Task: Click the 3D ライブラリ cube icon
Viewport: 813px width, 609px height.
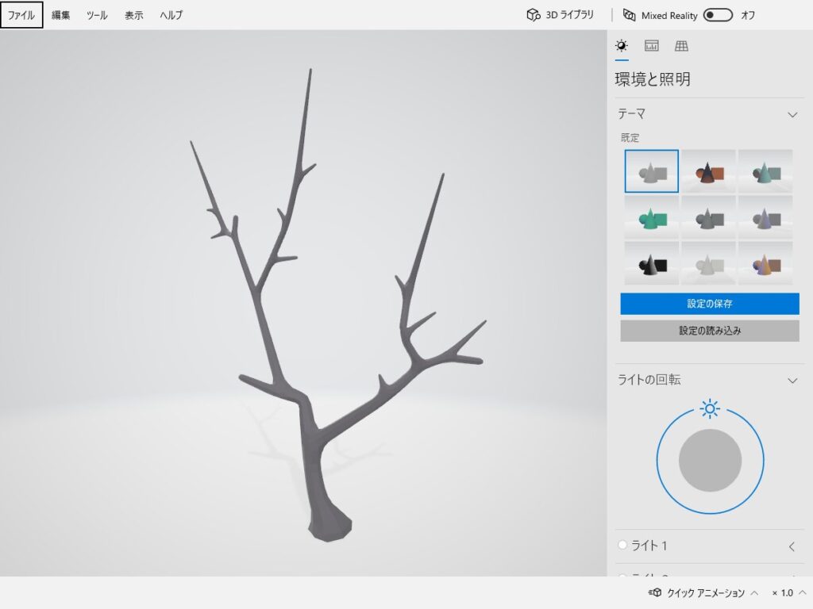Action: click(x=534, y=15)
